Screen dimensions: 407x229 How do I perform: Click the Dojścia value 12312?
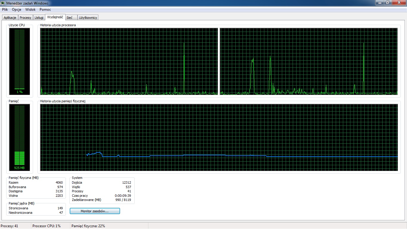[x=127, y=182]
